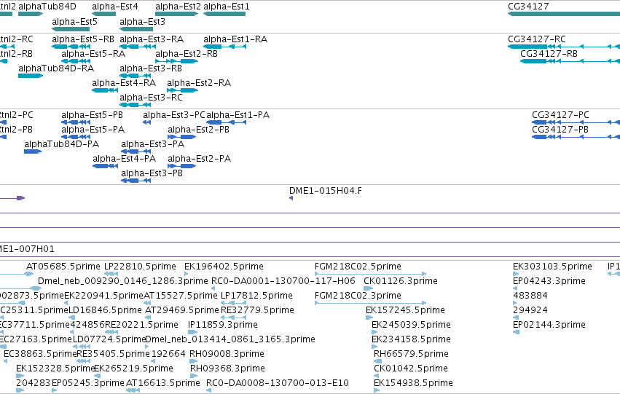The width and height of the screenshot is (620, 394).
Task: Click transcript alpha-Est4-RA
Action: [105, 90]
